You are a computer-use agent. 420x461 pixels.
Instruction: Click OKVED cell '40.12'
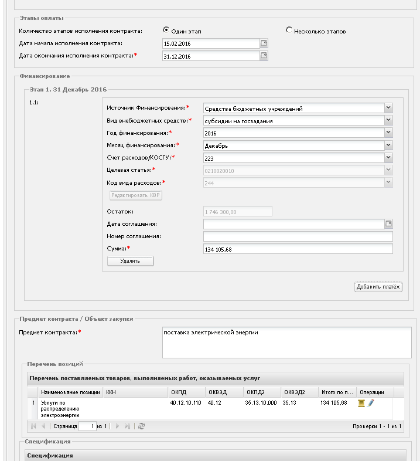(x=214, y=403)
